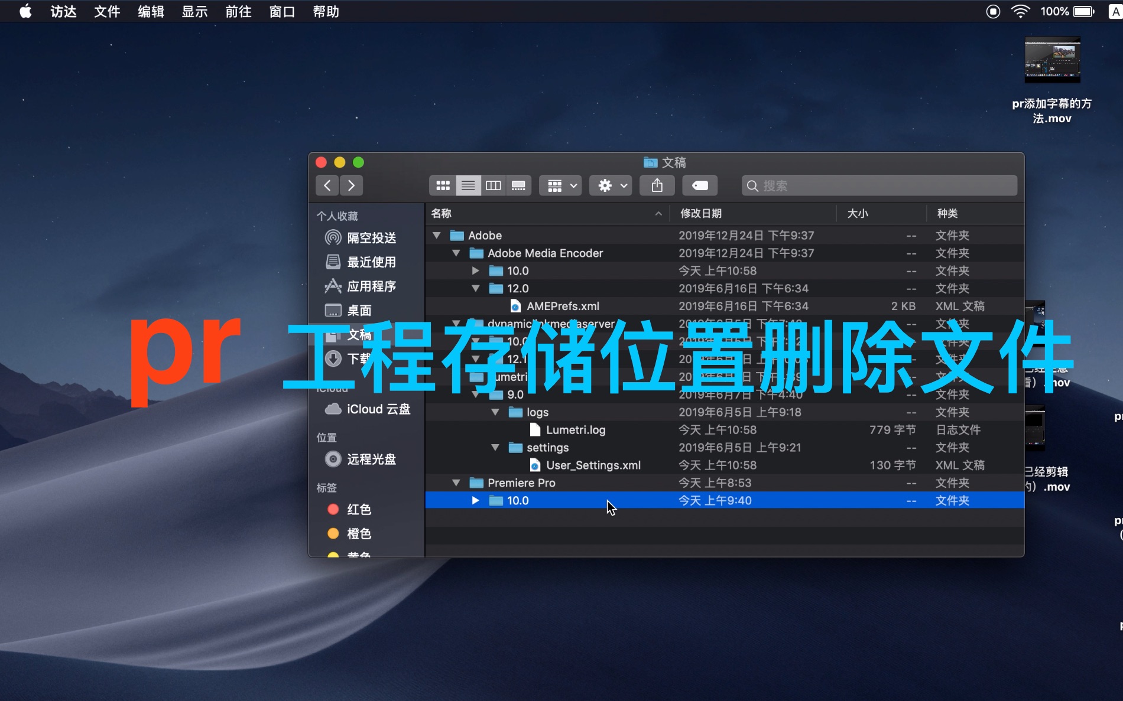The height and width of the screenshot is (701, 1123).
Task: Switch to list view in Finder
Action: [x=468, y=185]
